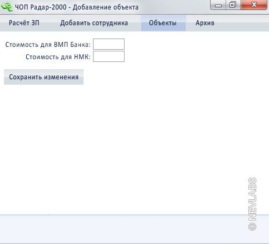Click the green app icon in title bar
Image resolution: width=269 pixels, height=244 pixels.
[7, 7]
